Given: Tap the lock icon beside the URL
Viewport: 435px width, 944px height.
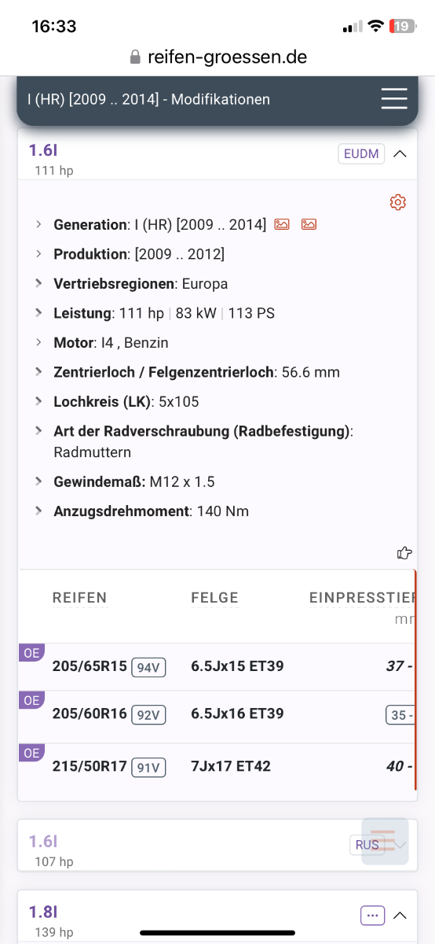Looking at the screenshot, I should (134, 57).
